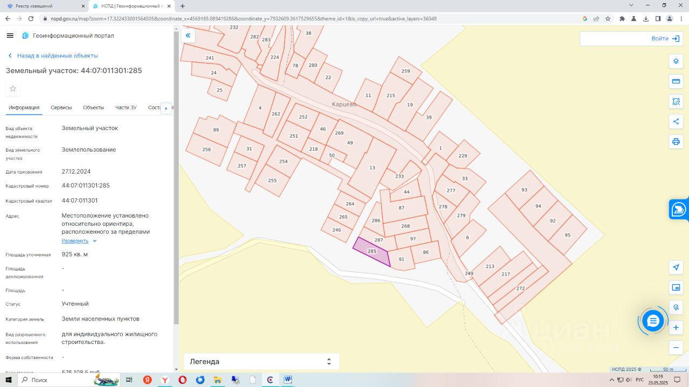The width and height of the screenshot is (689, 387).
Task: Close the active НСПД browser tab
Action: tap(170, 6)
